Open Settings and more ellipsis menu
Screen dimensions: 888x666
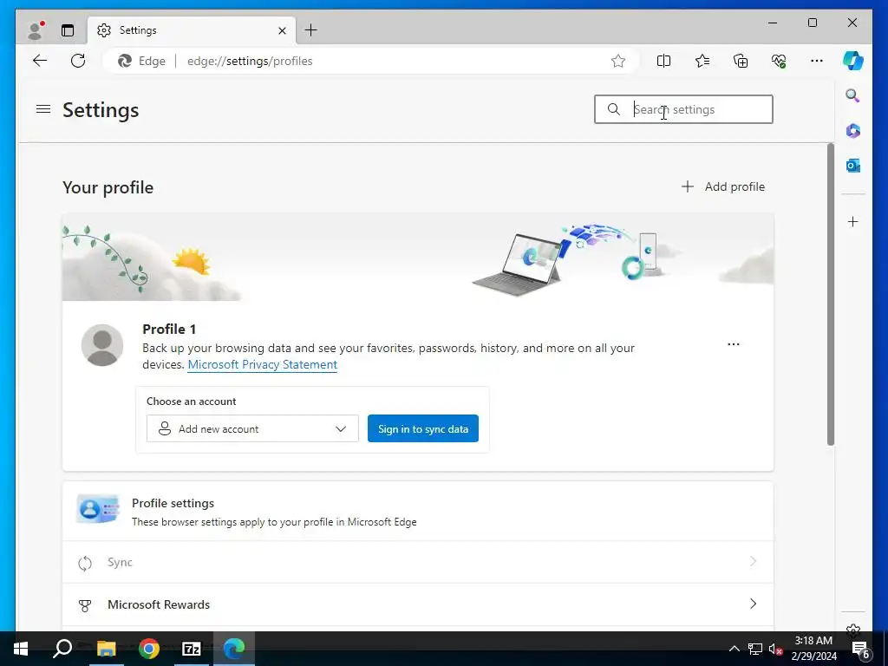(817, 61)
